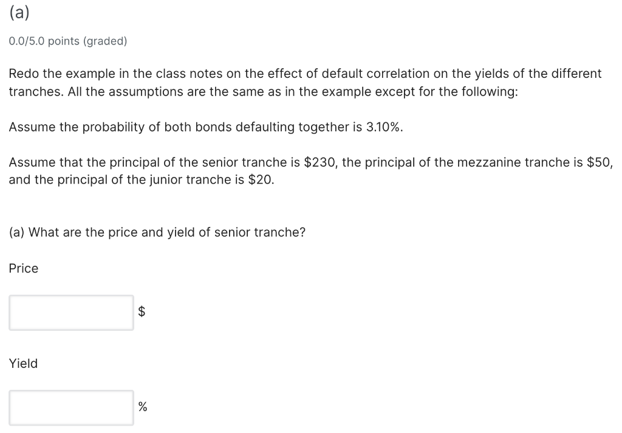Click the percent sign next to Yield box
The width and height of the screenshot is (622, 433).
(142, 407)
